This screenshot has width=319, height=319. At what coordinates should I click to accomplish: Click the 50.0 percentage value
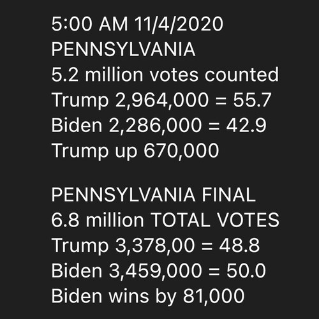[246, 271]
